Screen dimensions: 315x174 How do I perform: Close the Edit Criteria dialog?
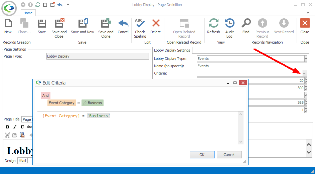[x=243, y=83]
